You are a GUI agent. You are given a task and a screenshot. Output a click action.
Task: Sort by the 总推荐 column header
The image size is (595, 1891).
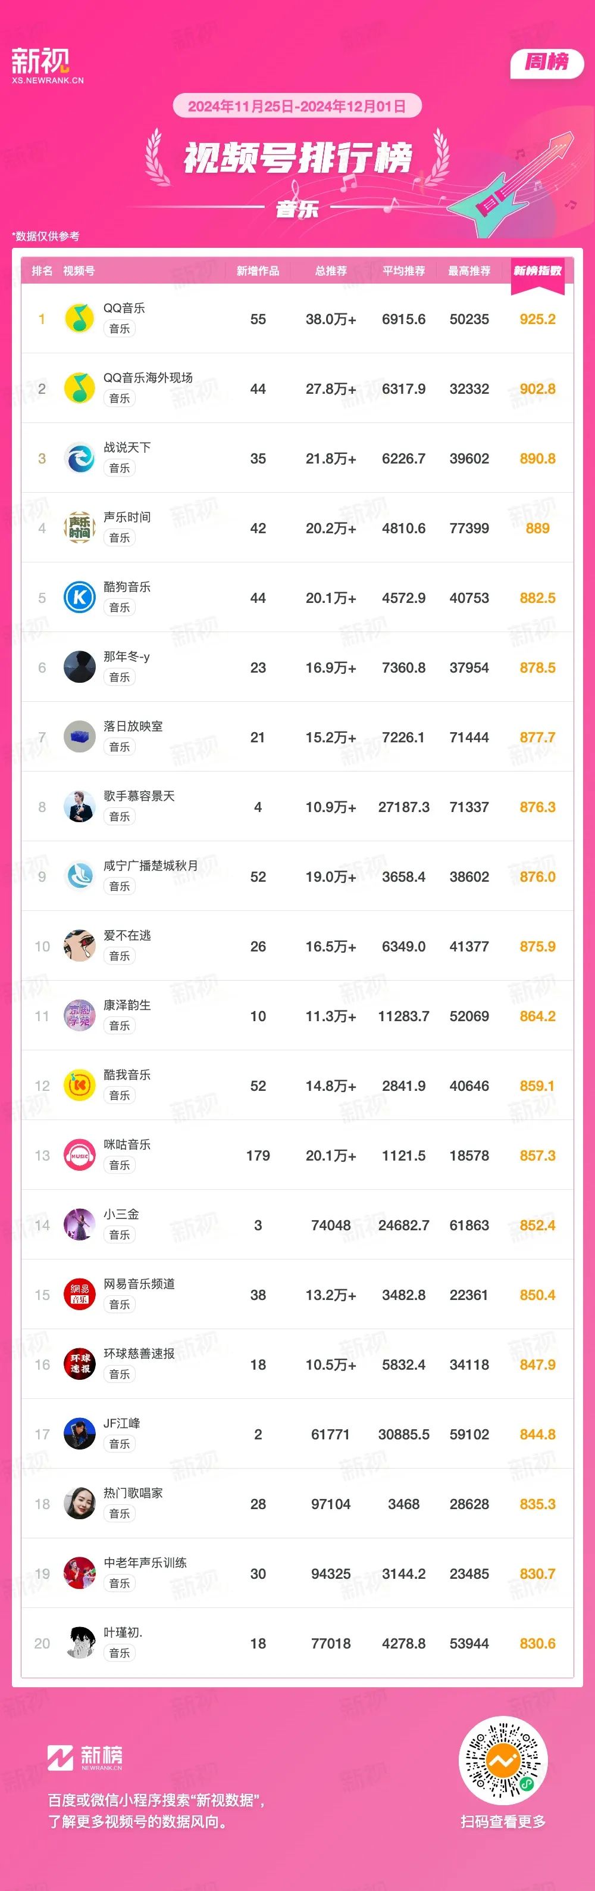(x=331, y=271)
